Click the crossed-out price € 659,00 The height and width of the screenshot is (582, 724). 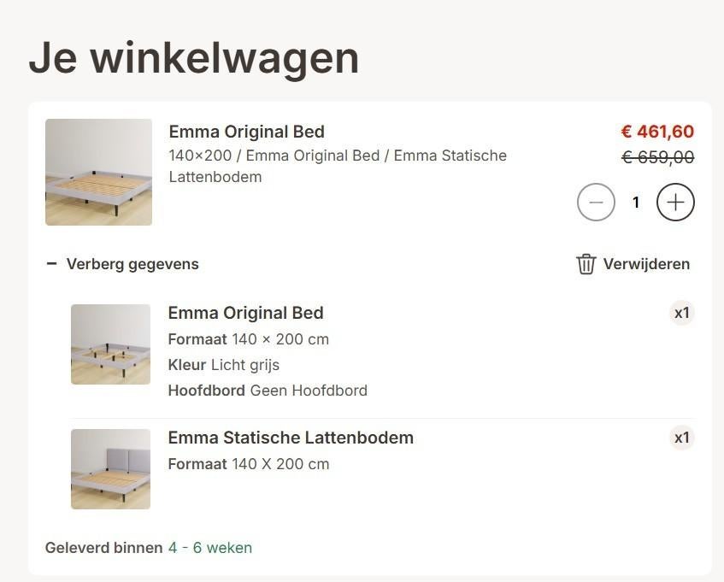[657, 157]
